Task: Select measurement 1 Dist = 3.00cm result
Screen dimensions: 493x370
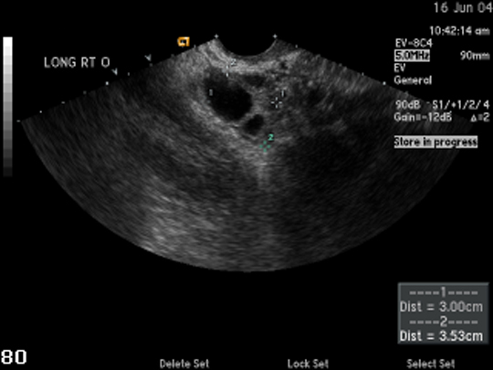Action: pos(441,307)
